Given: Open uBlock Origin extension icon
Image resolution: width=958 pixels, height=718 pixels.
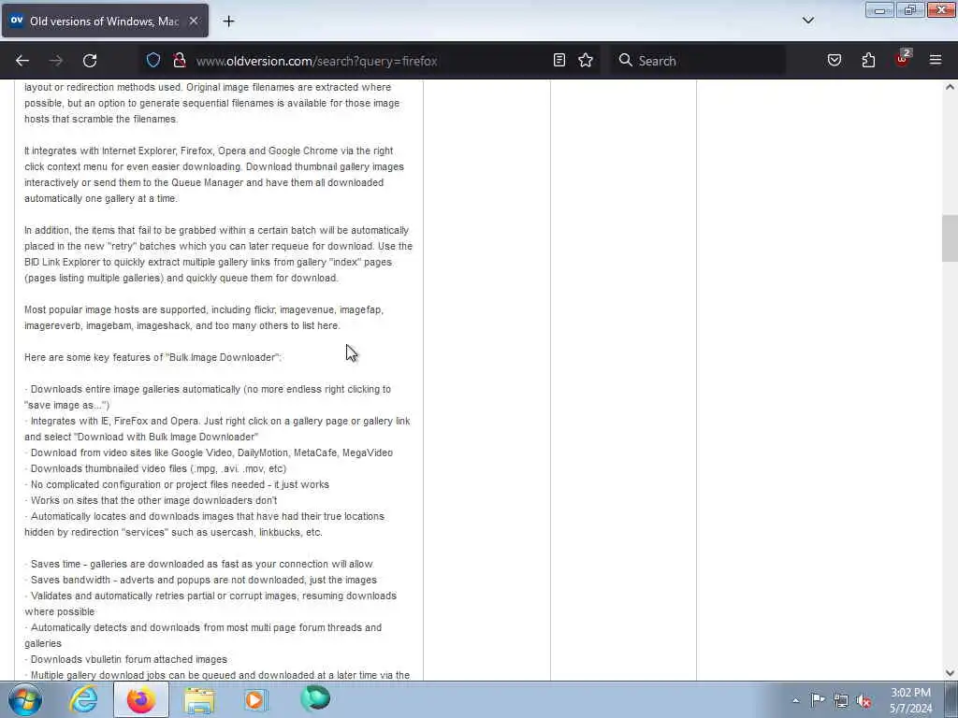Looking at the screenshot, I should coord(903,59).
